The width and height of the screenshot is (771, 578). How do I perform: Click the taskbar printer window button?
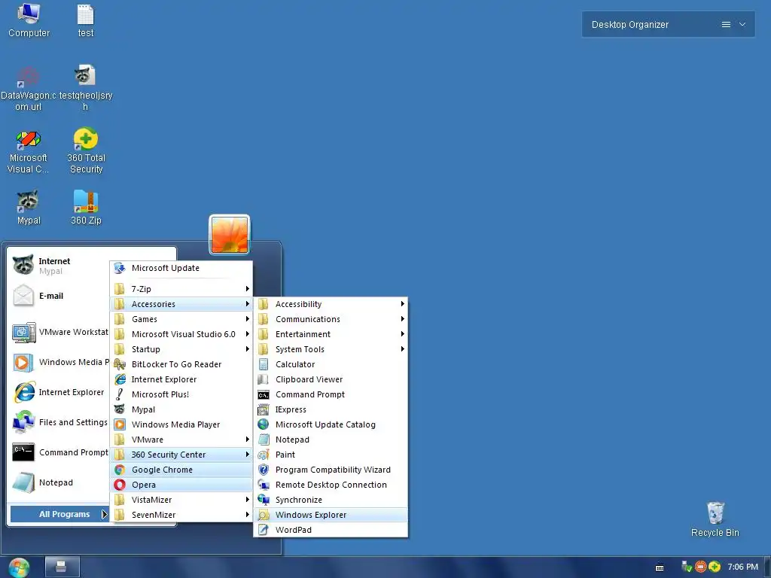tap(62, 567)
